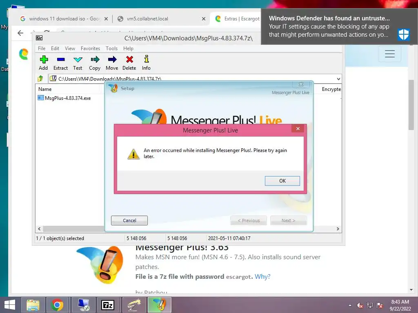This screenshot has width=418, height=313.
Task: Click Cancel in the Setup window
Action: click(129, 220)
